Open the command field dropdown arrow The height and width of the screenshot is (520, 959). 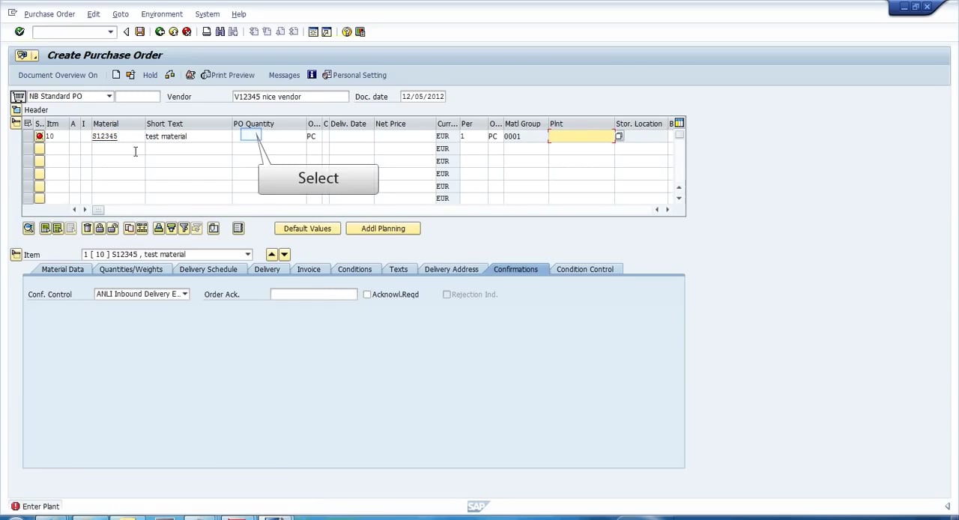[111, 31]
